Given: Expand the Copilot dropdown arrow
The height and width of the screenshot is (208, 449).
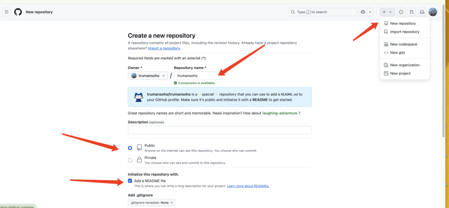Looking at the screenshot, I should [370, 12].
